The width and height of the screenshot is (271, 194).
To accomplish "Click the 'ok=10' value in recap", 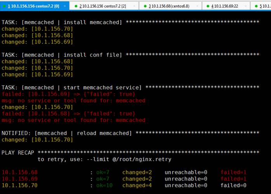I will 104,185.
